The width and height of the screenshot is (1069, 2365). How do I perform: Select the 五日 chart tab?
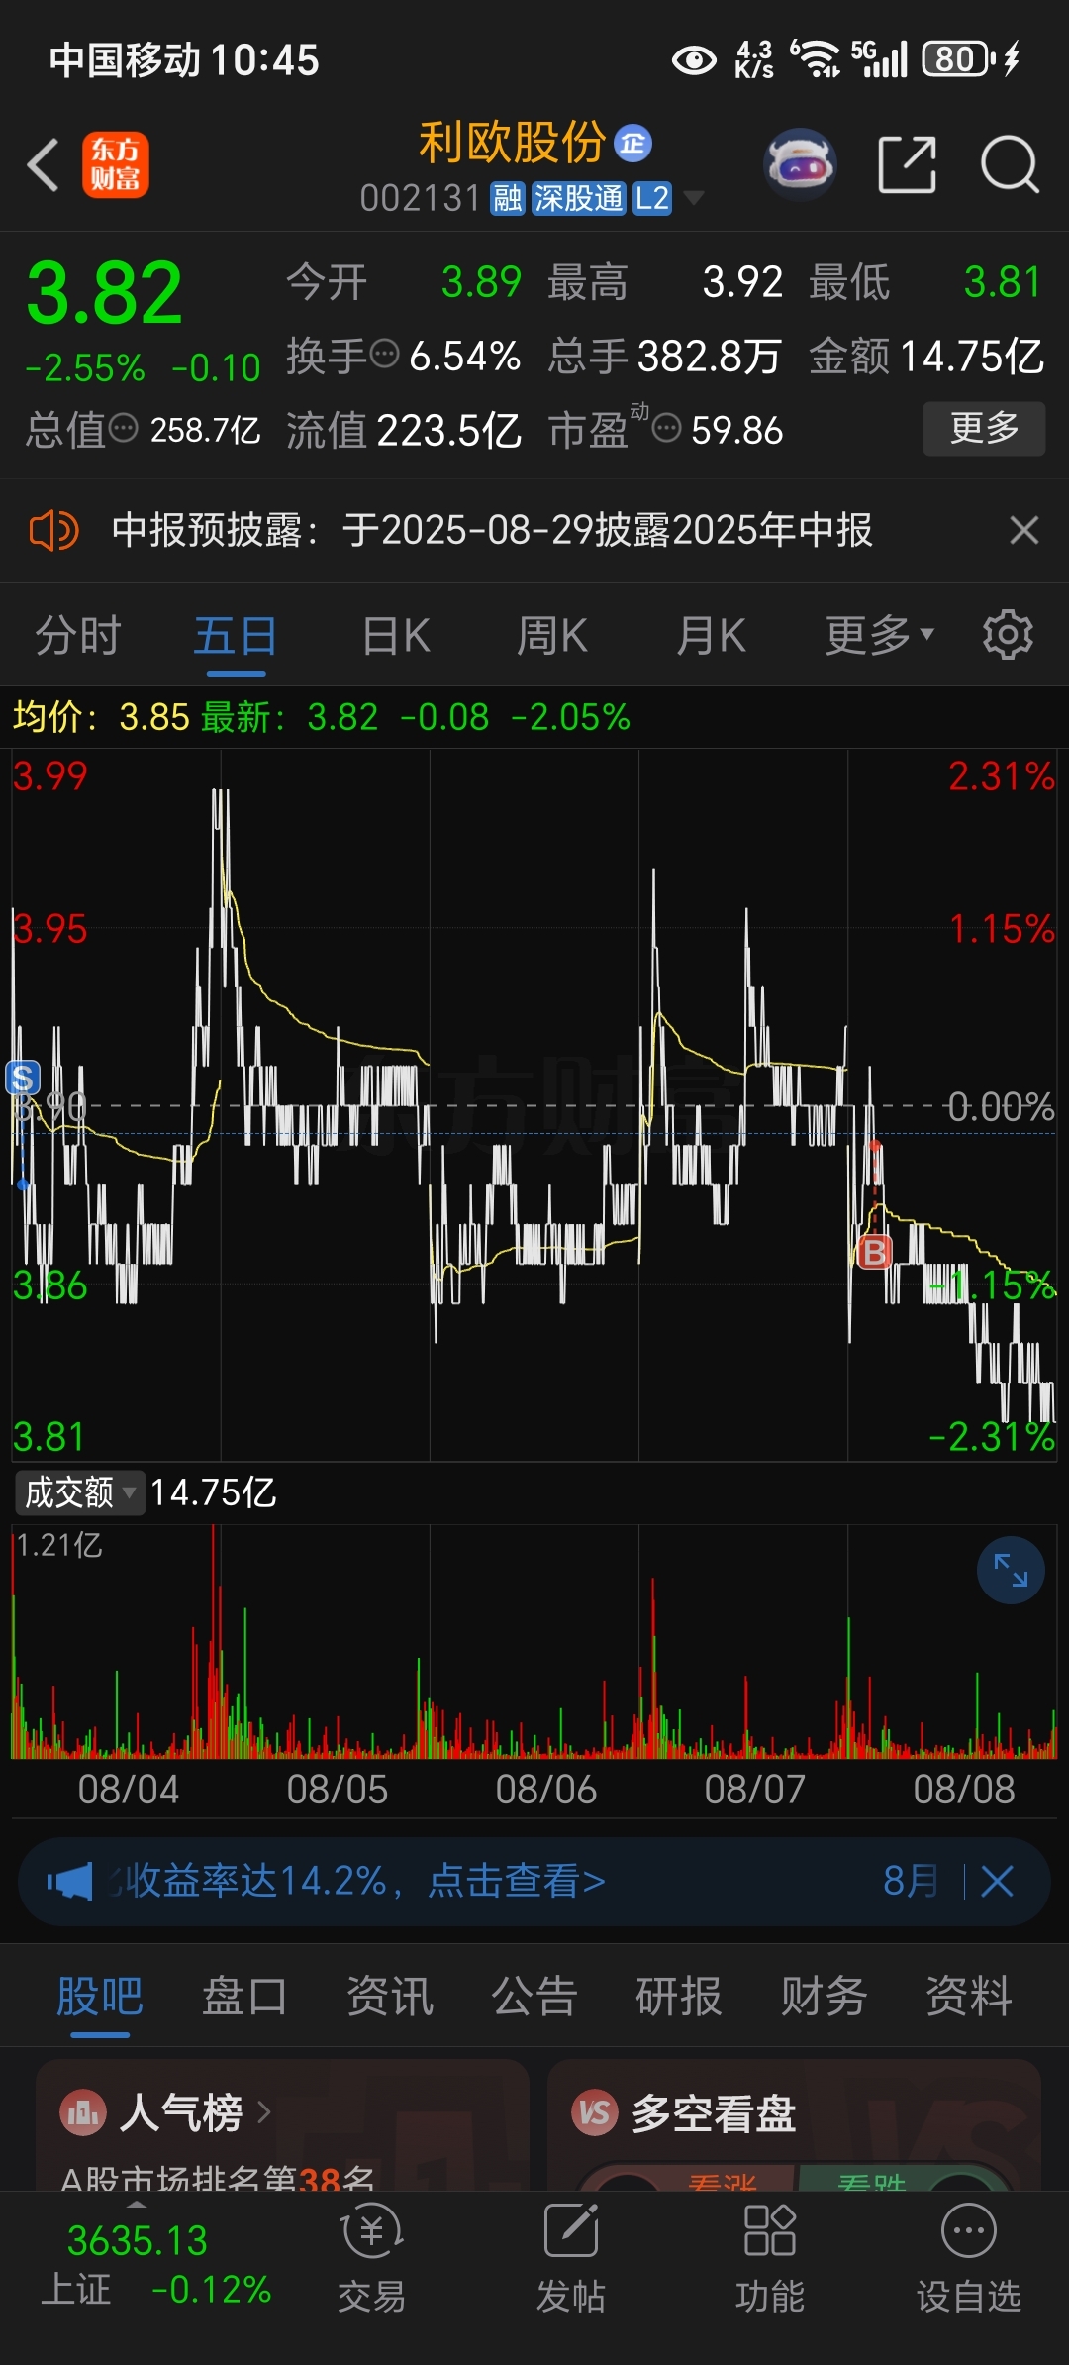[236, 636]
